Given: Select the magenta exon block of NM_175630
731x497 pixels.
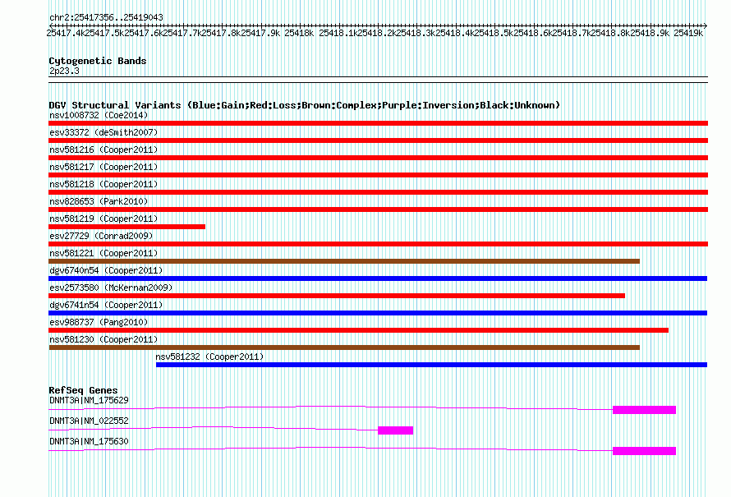Looking at the screenshot, I should click(x=644, y=451).
